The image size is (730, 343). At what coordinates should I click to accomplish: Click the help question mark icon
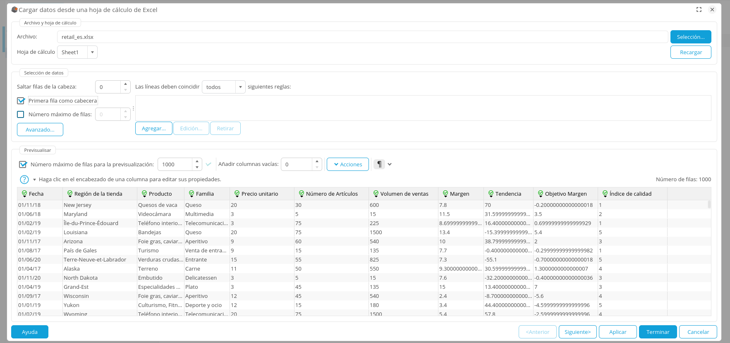(24, 180)
